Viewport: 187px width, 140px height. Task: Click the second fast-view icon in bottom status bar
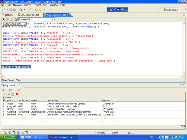(10, 132)
